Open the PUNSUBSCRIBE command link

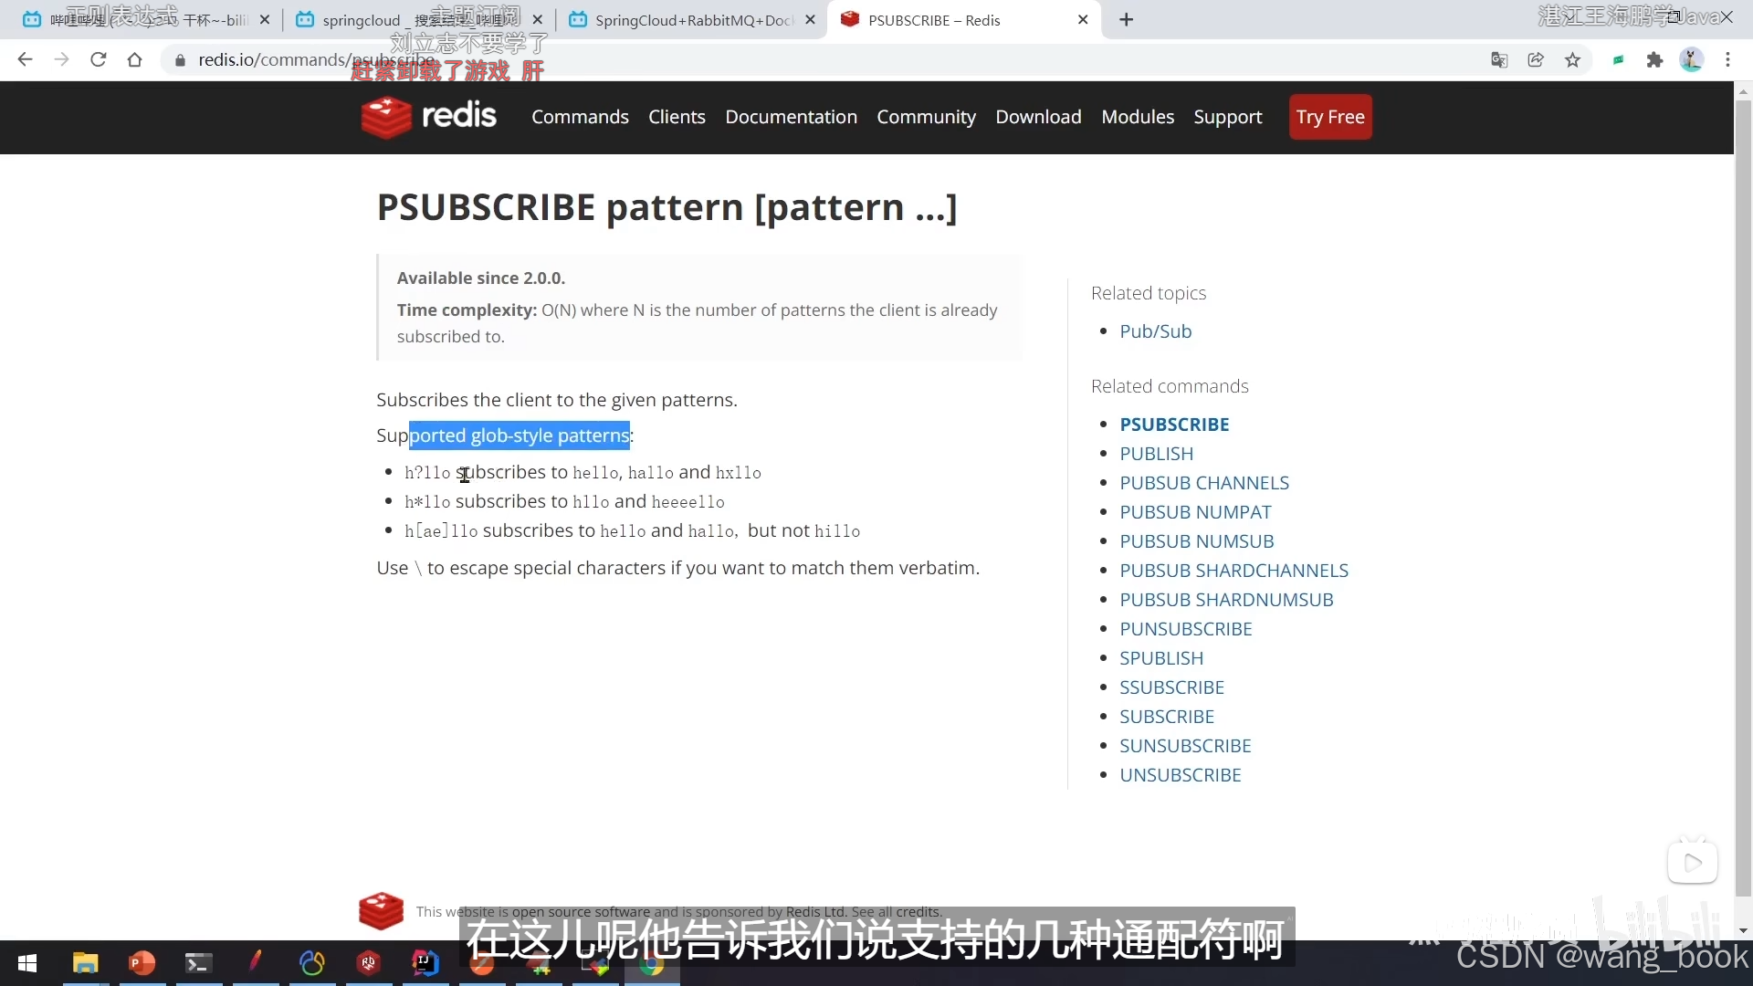point(1186,629)
